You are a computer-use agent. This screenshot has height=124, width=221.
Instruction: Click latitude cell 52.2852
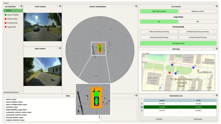click(x=198, y=110)
